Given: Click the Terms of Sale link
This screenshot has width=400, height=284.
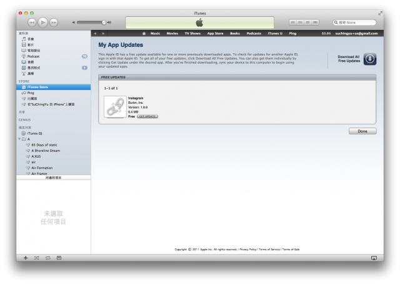Looking at the screenshot, I should 291,250.
